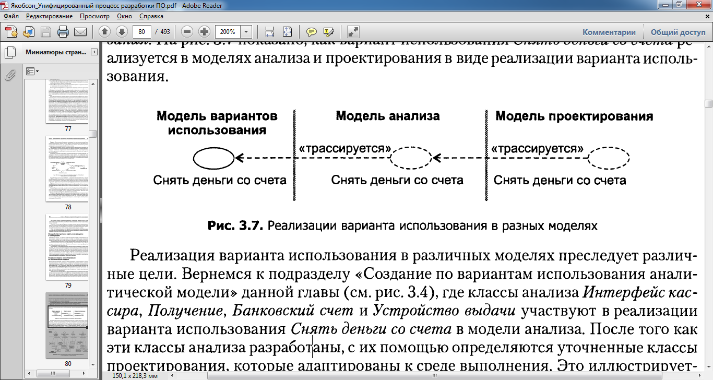Switch to read mode with arrows icon
This screenshot has width=713, height=380.
353,31
